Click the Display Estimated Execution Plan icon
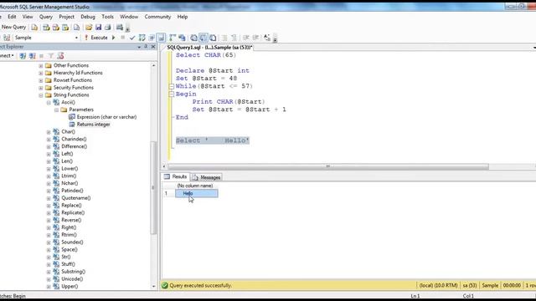536x301 pixels. click(142, 38)
